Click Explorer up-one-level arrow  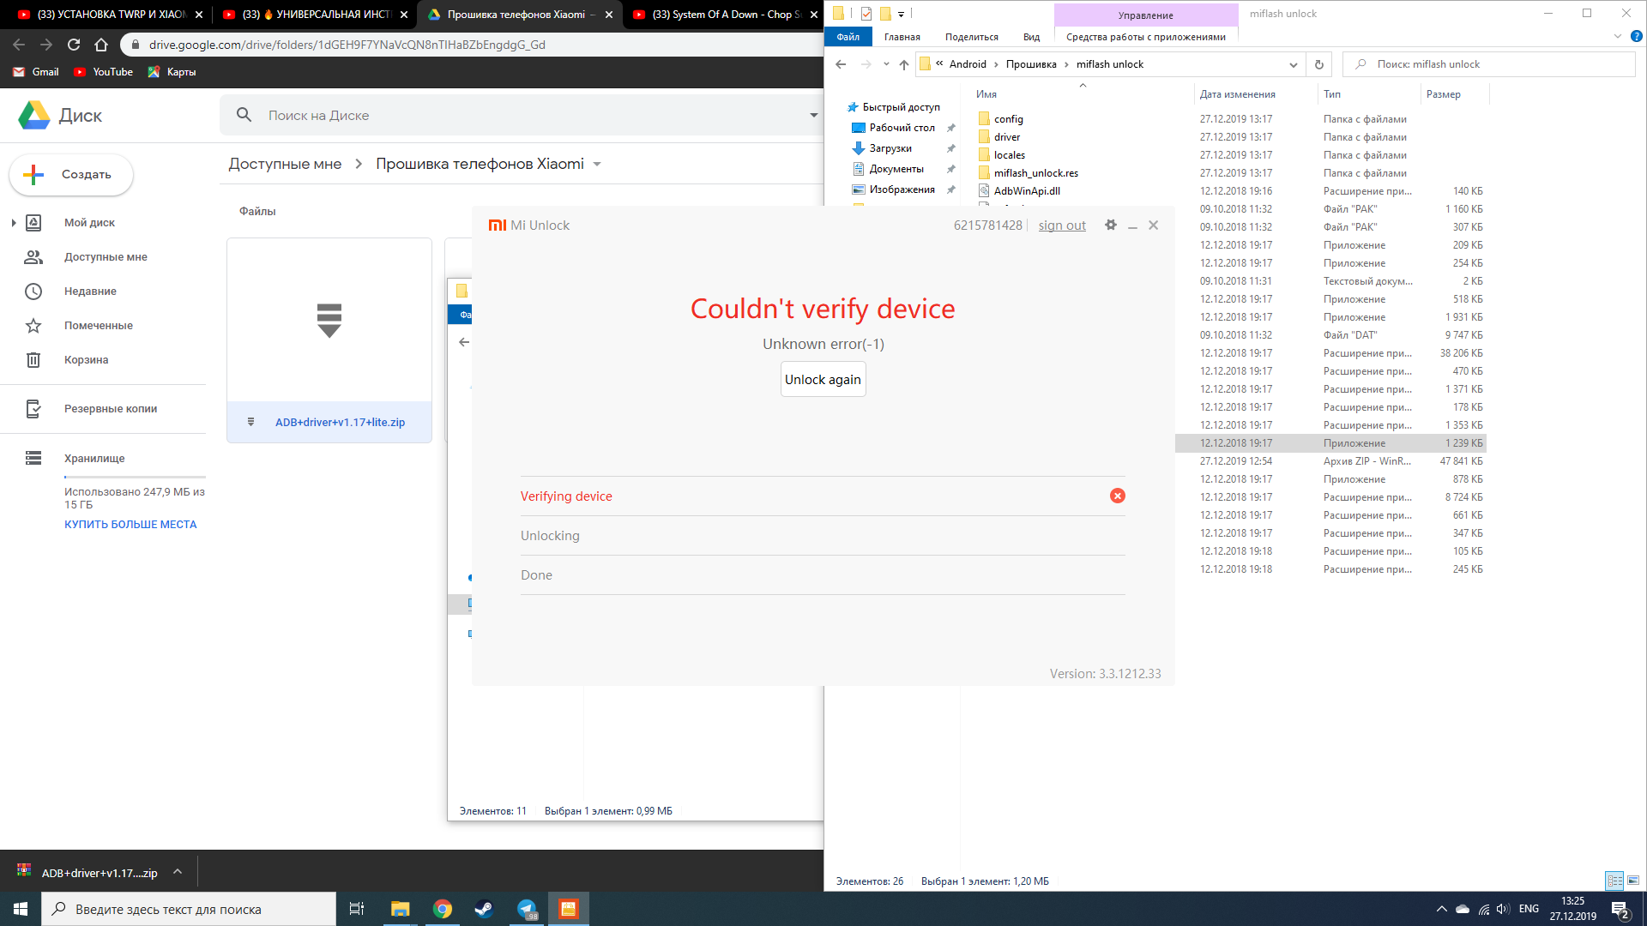[903, 64]
